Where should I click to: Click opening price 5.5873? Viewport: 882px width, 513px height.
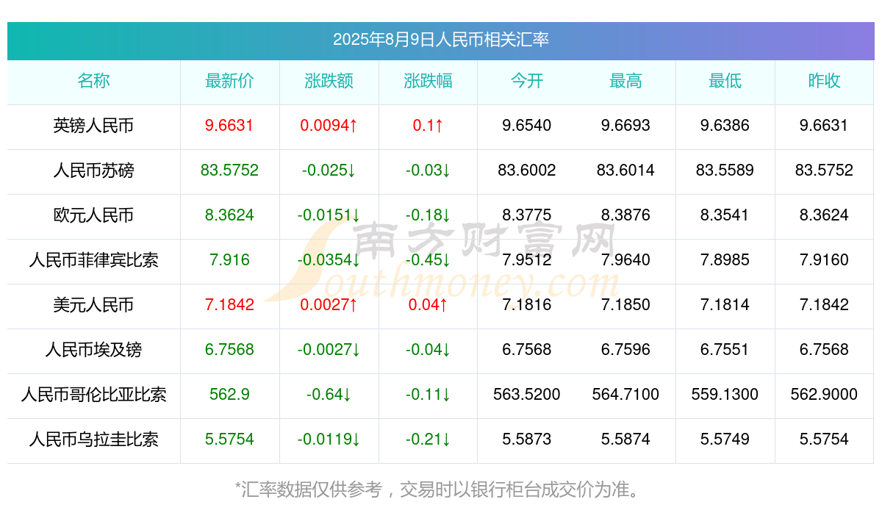[x=527, y=440]
